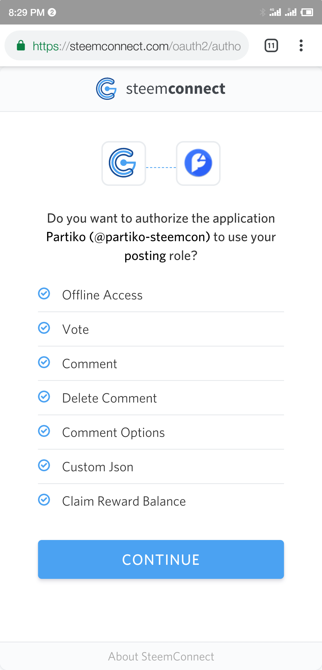Tap the battery indicator in status bar
Screen dimensions: 322x670
307,12
